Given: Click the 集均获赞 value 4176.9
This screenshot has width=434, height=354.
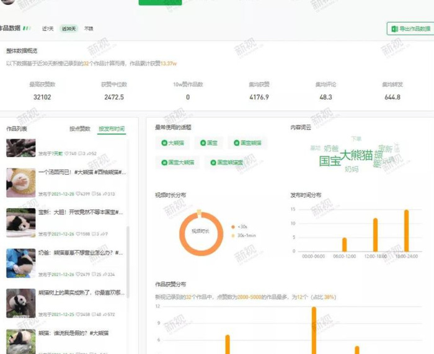Looking at the screenshot, I should [259, 97].
